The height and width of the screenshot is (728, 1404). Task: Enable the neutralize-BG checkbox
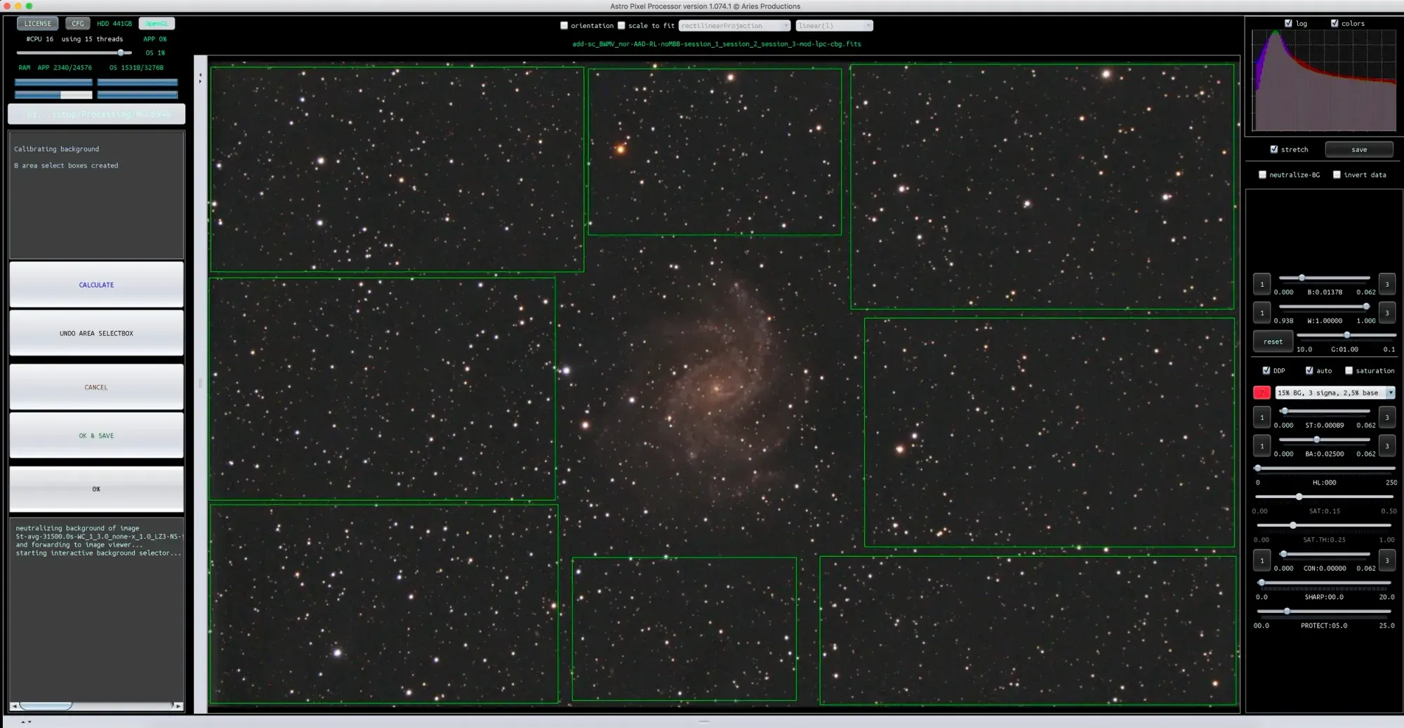pos(1262,175)
